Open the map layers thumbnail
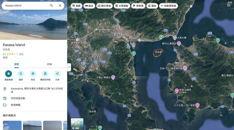 [77, 124]
